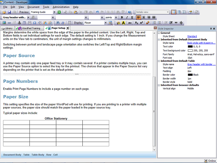Toggle Justify alignment button

154,17
